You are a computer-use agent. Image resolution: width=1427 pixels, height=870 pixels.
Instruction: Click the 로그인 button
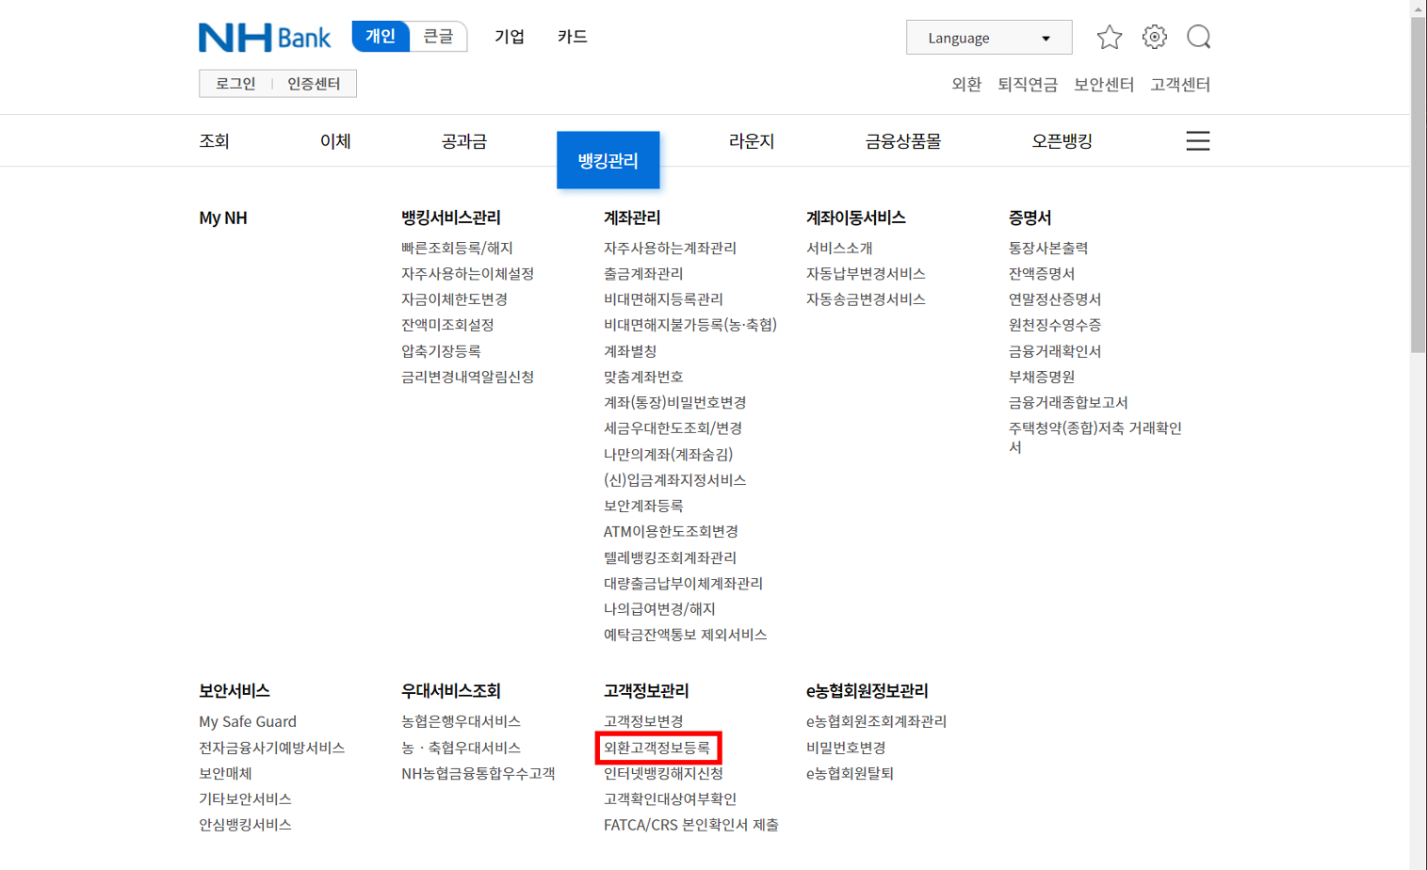tap(235, 84)
